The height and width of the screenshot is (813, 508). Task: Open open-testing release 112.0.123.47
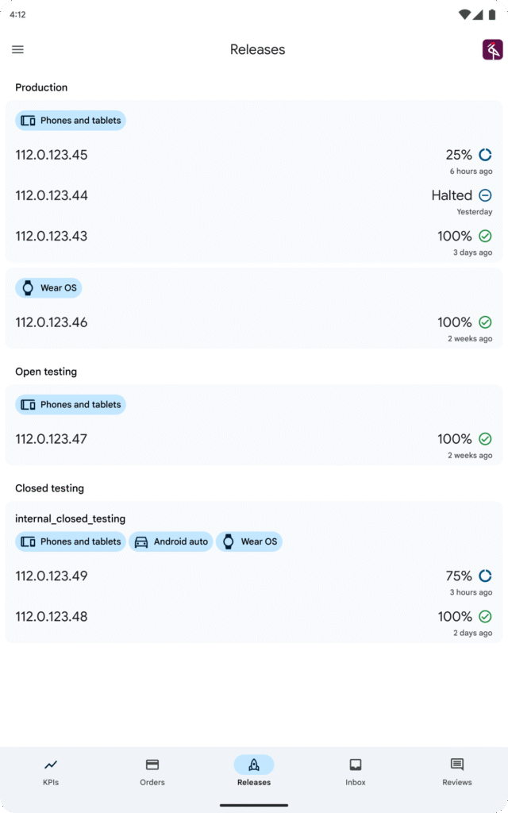click(52, 439)
